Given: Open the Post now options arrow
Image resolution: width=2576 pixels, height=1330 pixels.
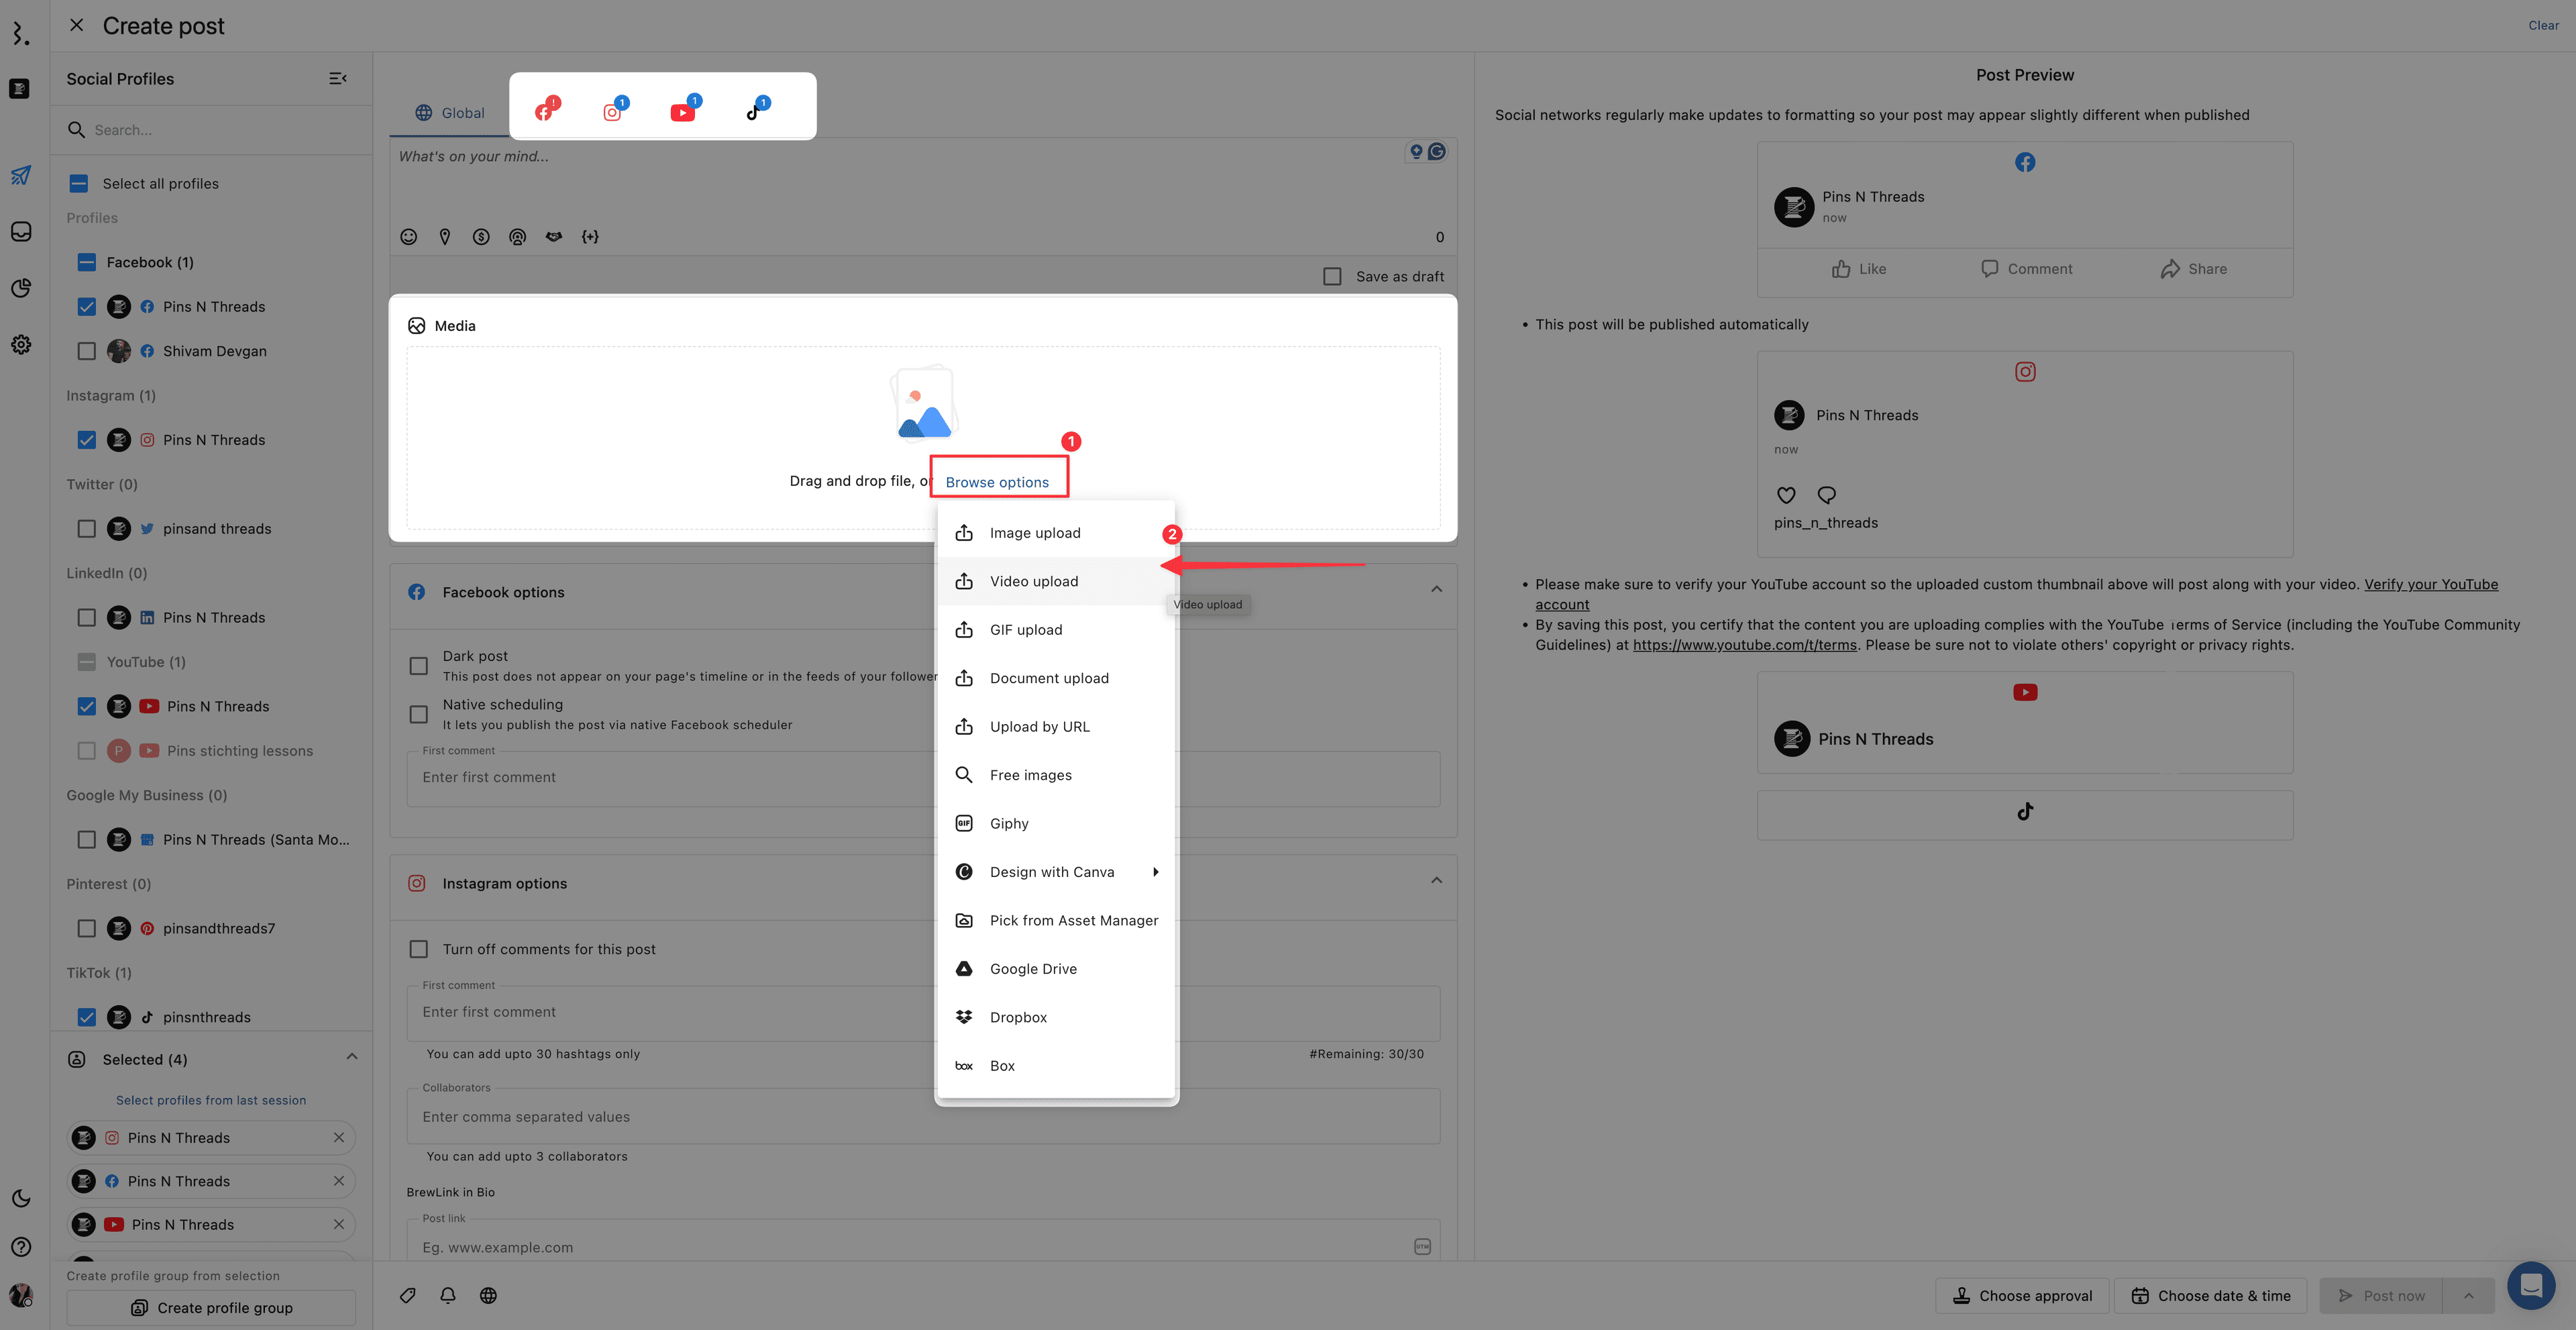Looking at the screenshot, I should coord(2468,1296).
